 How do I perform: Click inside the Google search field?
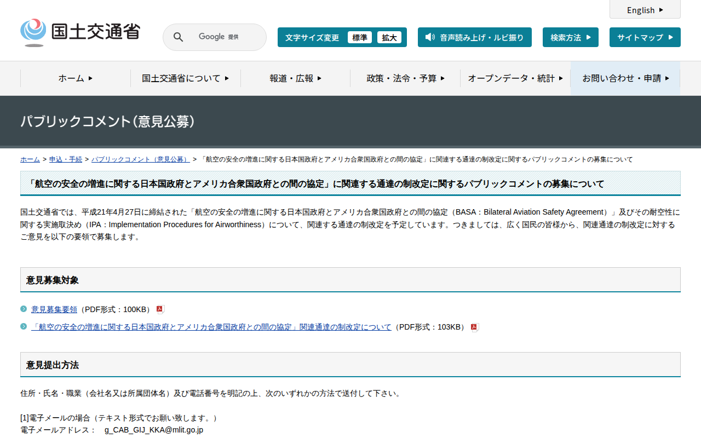tap(219, 37)
